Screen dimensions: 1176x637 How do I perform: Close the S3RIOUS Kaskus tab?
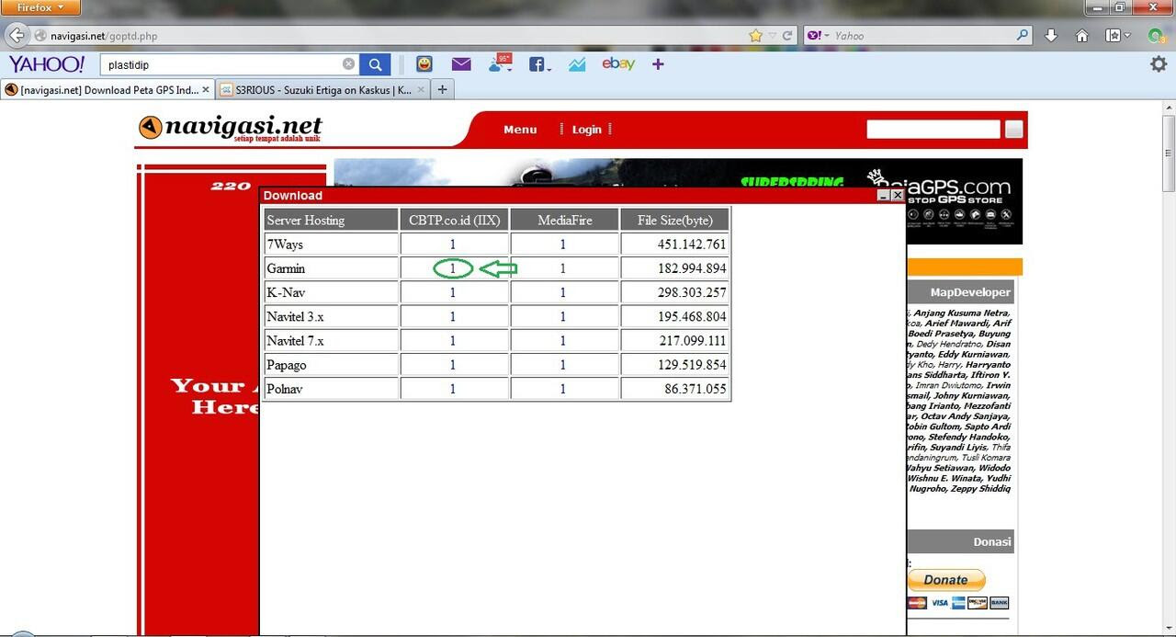point(422,90)
